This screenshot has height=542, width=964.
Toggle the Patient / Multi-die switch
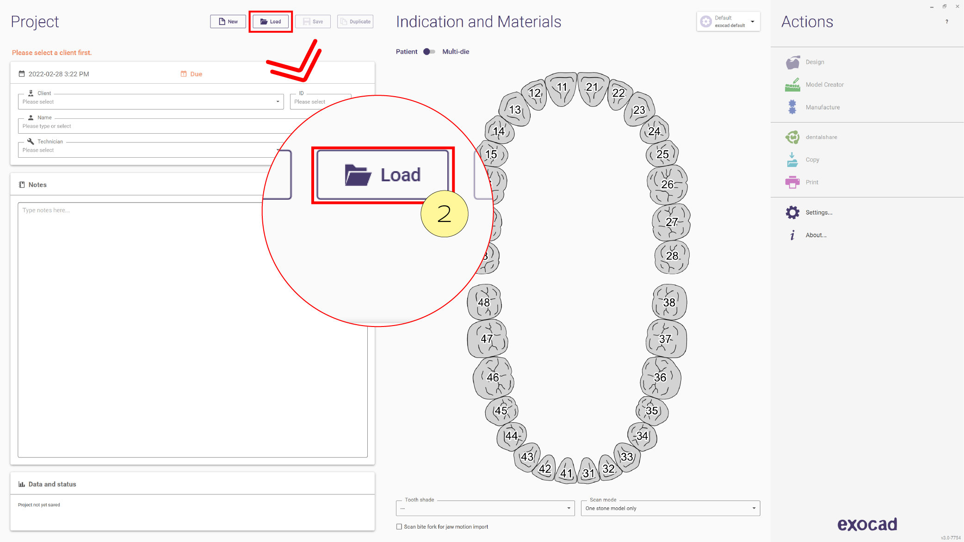click(x=429, y=52)
